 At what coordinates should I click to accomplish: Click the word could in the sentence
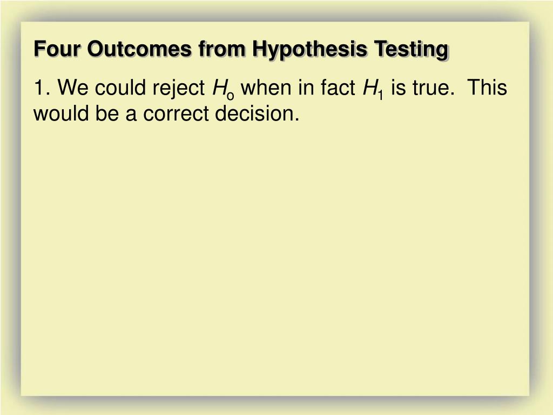[x=120, y=87]
